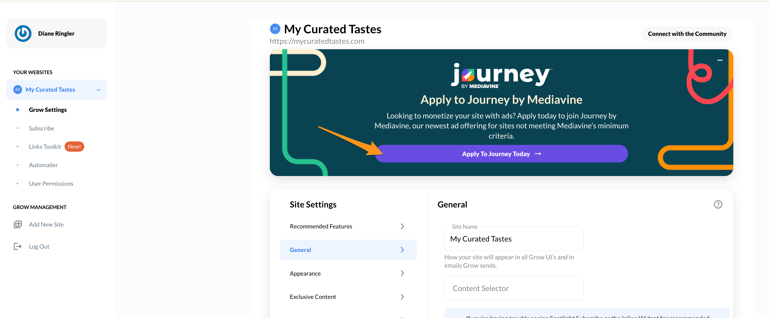Screen dimensions: 769x318
Task: Click Apply To Journey Today button
Action: click(x=501, y=154)
